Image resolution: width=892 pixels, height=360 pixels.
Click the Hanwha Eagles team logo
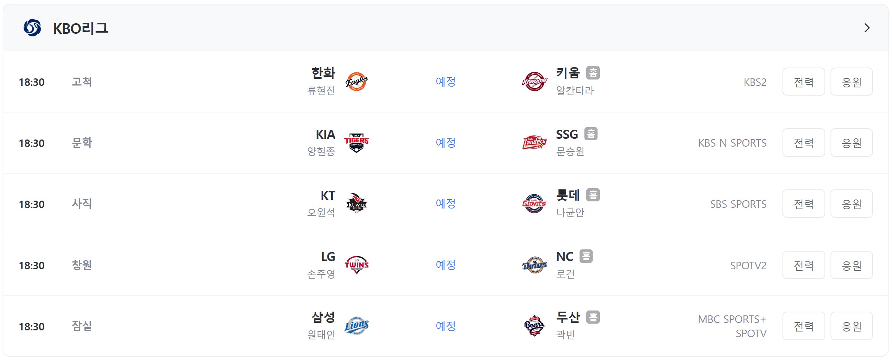[x=356, y=82]
